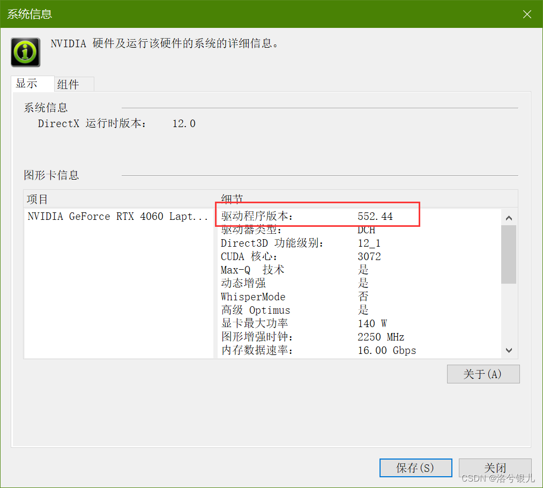Click the 2250 MHz clock value
Screen dimensions: 543x488
pos(381,337)
